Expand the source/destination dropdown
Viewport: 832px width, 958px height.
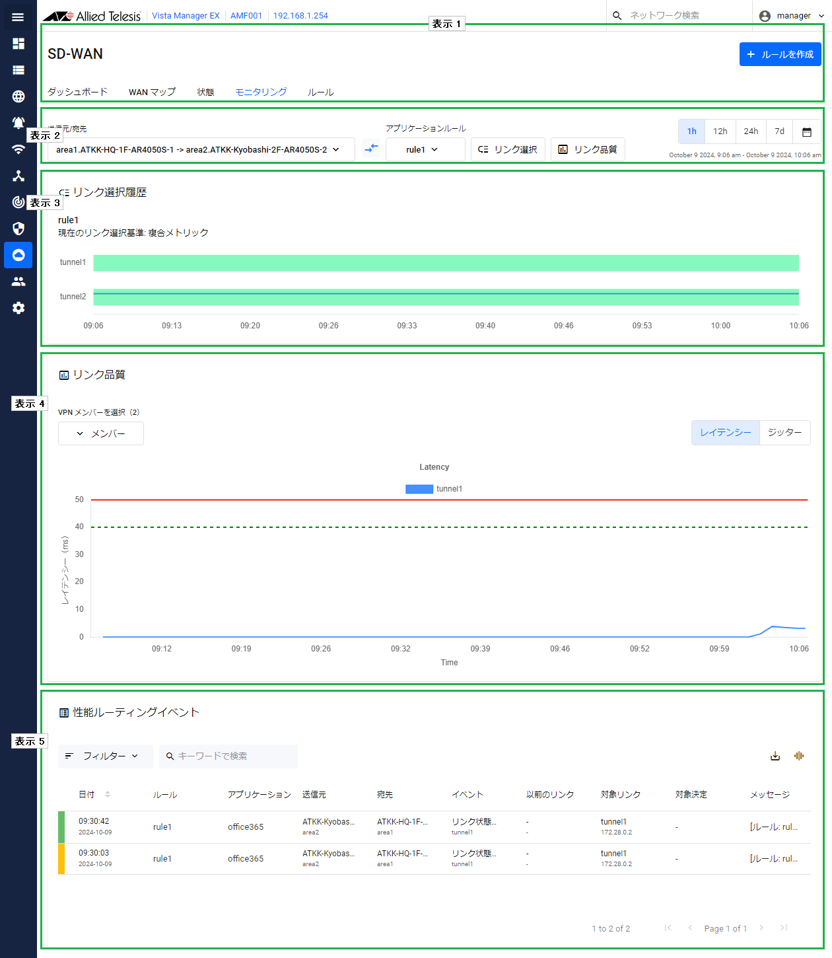point(201,149)
